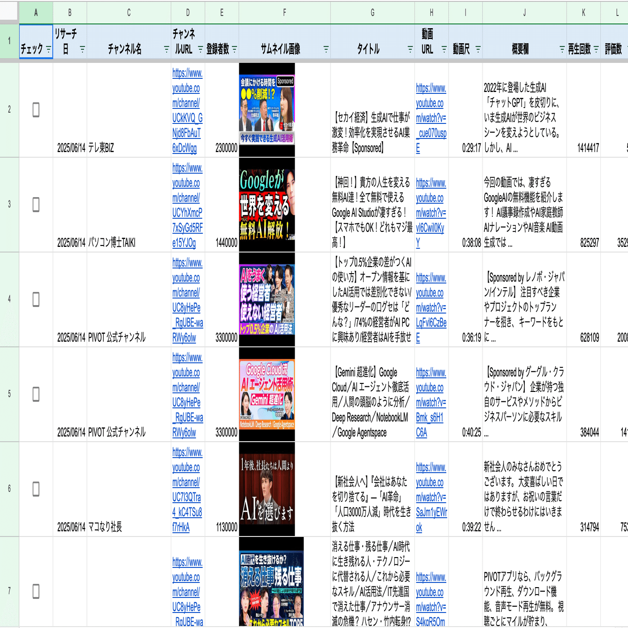The image size is (628, 628).
Task: Select the view count cell 825297
Action: [x=584, y=205]
